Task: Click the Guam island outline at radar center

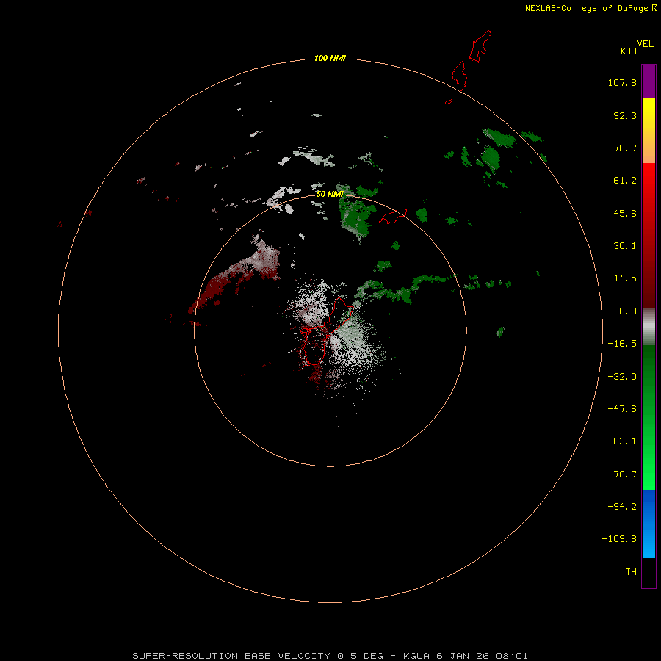Action: (x=325, y=331)
